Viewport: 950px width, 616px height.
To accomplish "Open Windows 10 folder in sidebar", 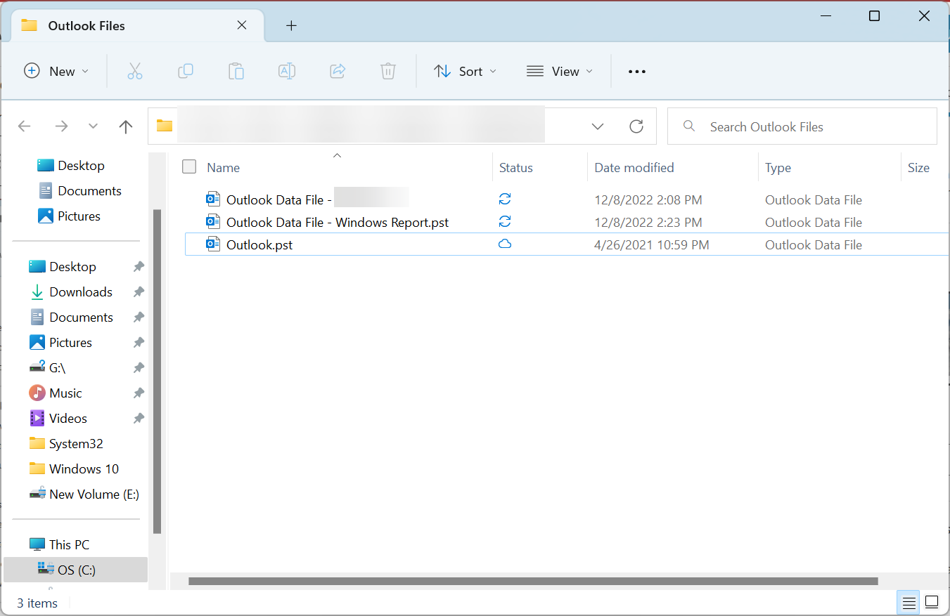I will [84, 469].
